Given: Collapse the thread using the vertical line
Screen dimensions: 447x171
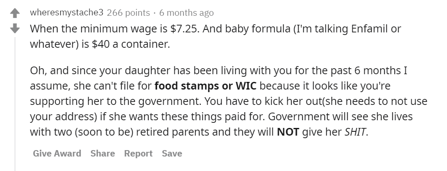Looking at the screenshot, I should [15, 104].
